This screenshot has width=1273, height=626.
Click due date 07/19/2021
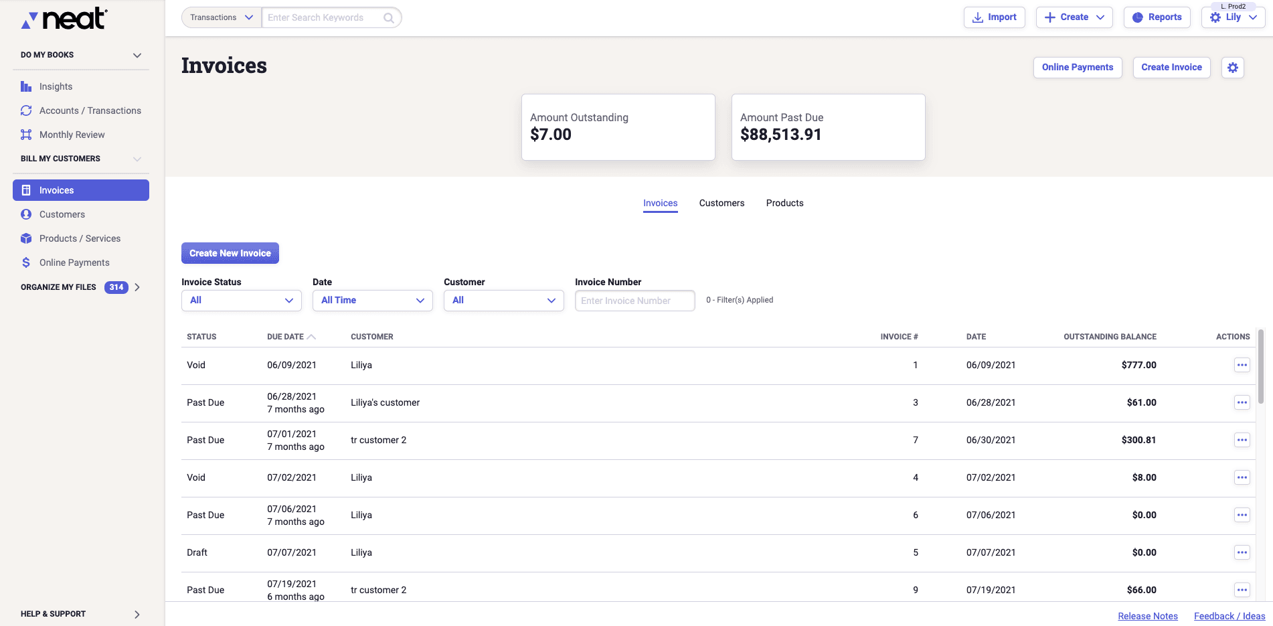[292, 584]
